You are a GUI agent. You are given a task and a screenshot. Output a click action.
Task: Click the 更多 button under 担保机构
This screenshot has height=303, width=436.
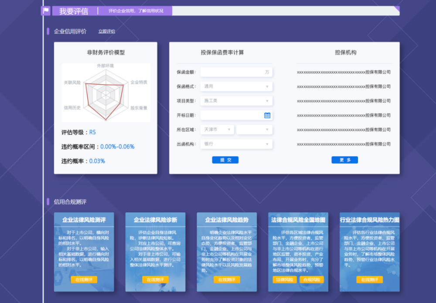(344, 160)
